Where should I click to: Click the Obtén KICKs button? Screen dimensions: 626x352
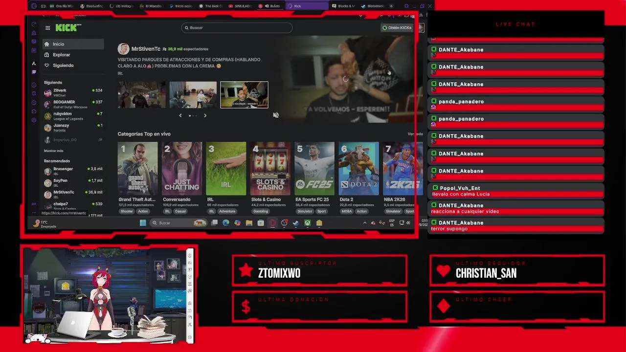click(x=397, y=28)
